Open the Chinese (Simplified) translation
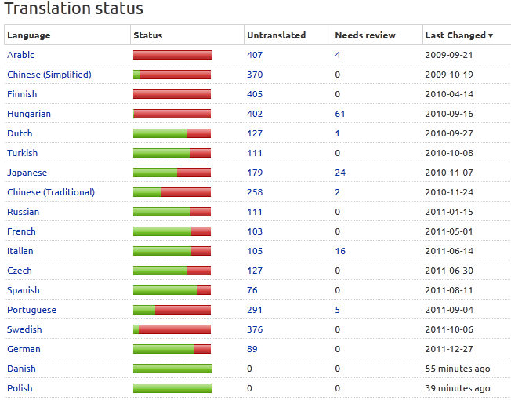Image resolution: width=511 pixels, height=400 pixels. coord(49,75)
